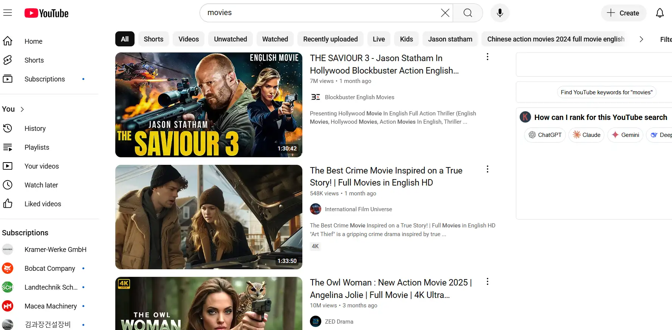Ask ChatGPT about ranking
This screenshot has height=330, width=672.
click(x=545, y=135)
